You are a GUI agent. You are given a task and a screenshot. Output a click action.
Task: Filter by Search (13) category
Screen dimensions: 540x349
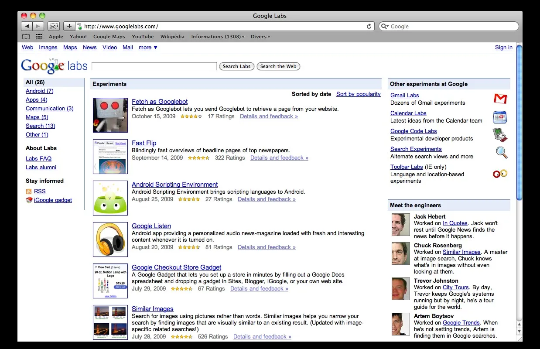[x=40, y=126]
